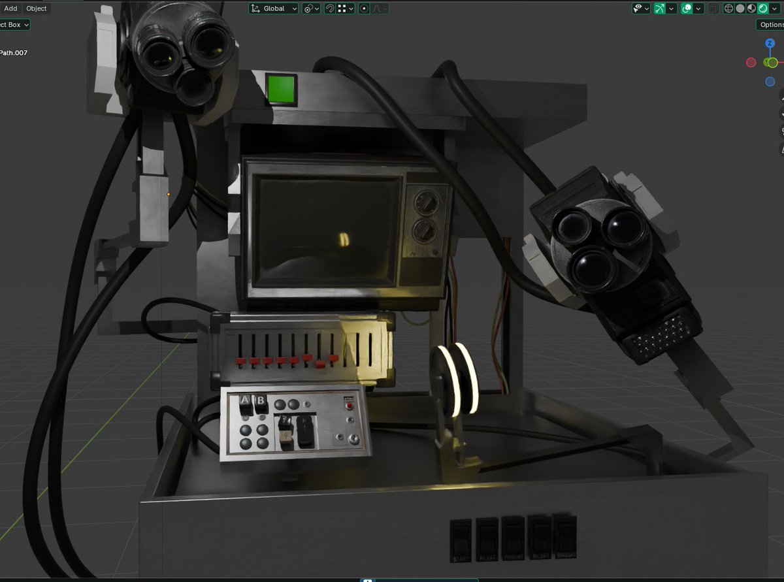Screen dimensions: 784x582
Task: Click the red negative X gizmo handle
Action: click(751, 63)
